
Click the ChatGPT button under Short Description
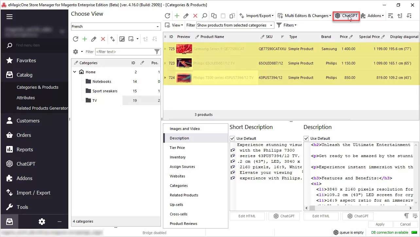(x=284, y=216)
